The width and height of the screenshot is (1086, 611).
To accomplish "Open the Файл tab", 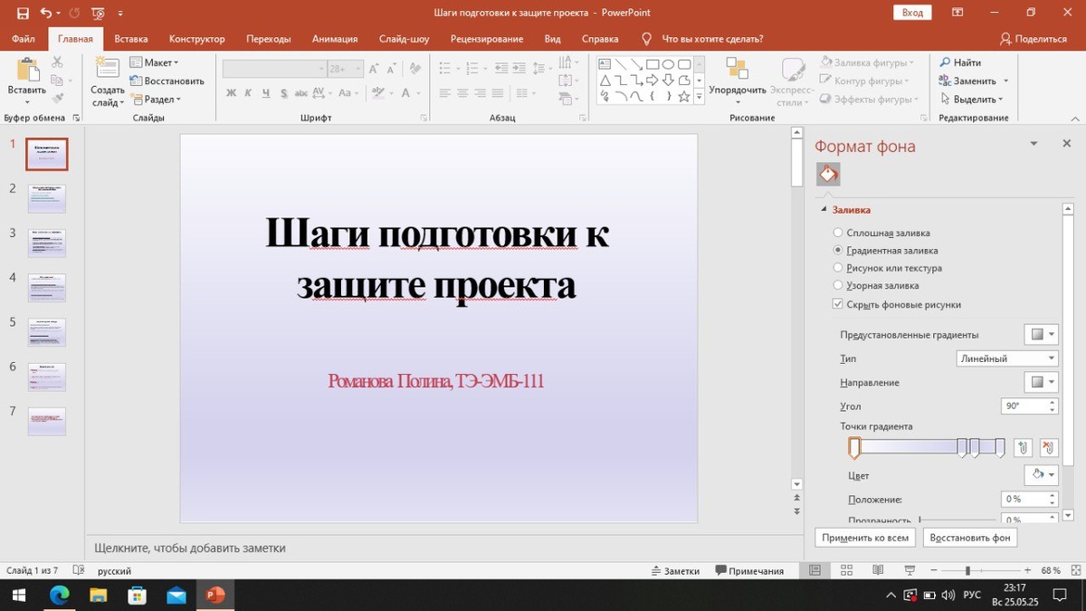I will (24, 39).
